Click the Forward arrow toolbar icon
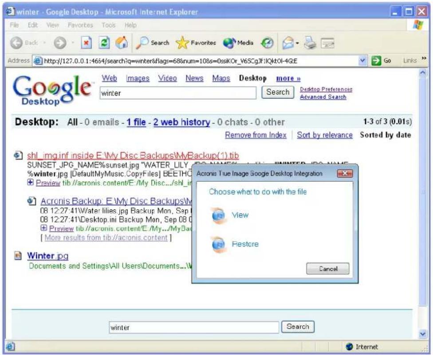The image size is (433, 355). (x=59, y=43)
